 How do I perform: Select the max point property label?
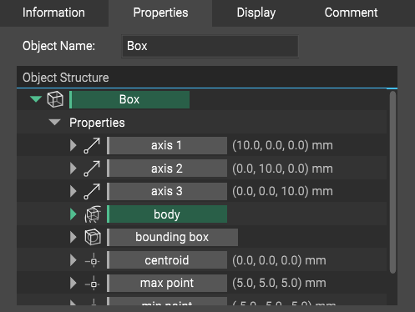(167, 284)
